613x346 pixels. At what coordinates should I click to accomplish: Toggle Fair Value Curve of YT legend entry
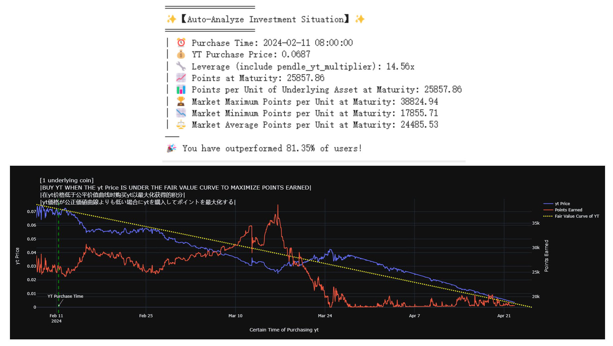pos(577,216)
